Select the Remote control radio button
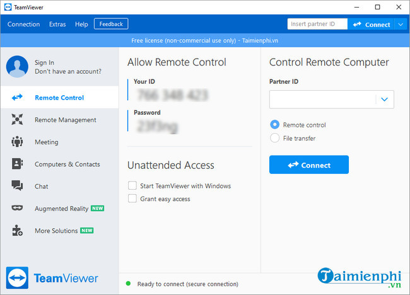410x295 pixels. (275, 125)
